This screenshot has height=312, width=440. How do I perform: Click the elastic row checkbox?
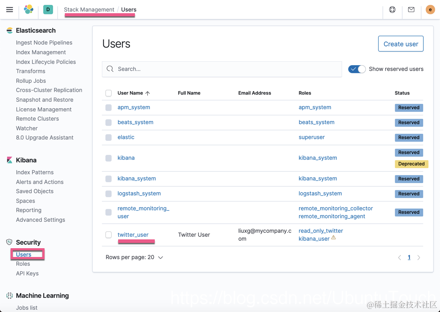pos(108,137)
